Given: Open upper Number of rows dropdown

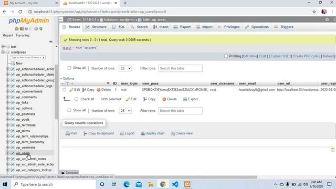Looking at the screenshot, I should pos(125,68).
